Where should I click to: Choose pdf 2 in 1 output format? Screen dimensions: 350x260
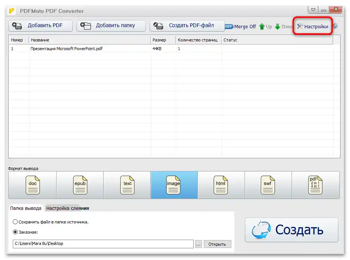pyautogui.click(x=316, y=185)
